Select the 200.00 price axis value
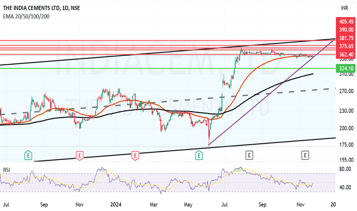This screenshot has width=357, height=211. tap(346, 128)
